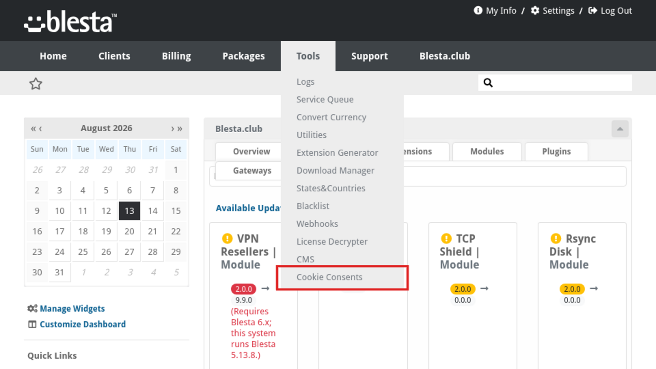Screen dimensions: 656x369
Task: Click the Rsync Disk | Module title
Action: [573, 251]
